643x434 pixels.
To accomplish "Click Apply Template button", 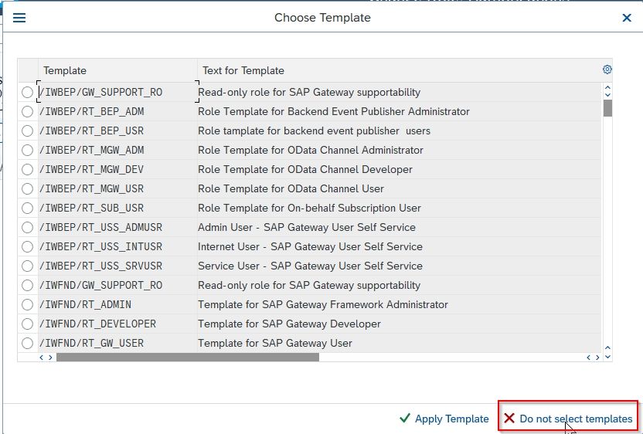I will [x=444, y=419].
